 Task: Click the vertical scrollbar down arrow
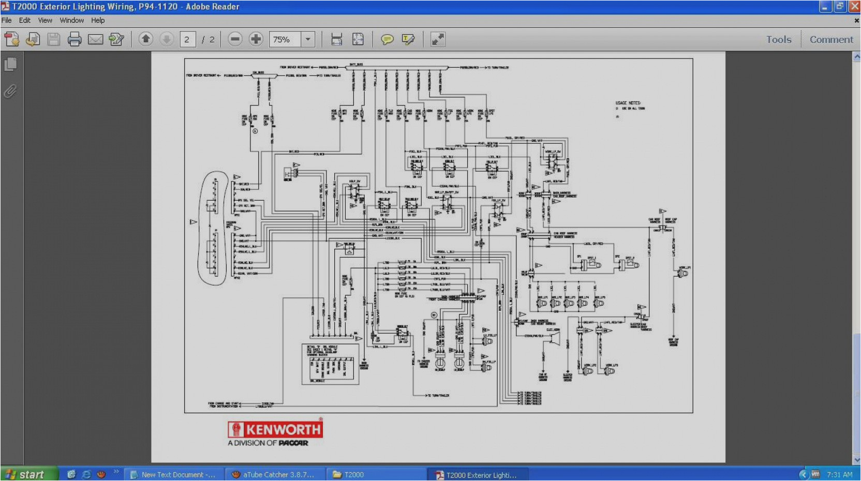pos(856,459)
